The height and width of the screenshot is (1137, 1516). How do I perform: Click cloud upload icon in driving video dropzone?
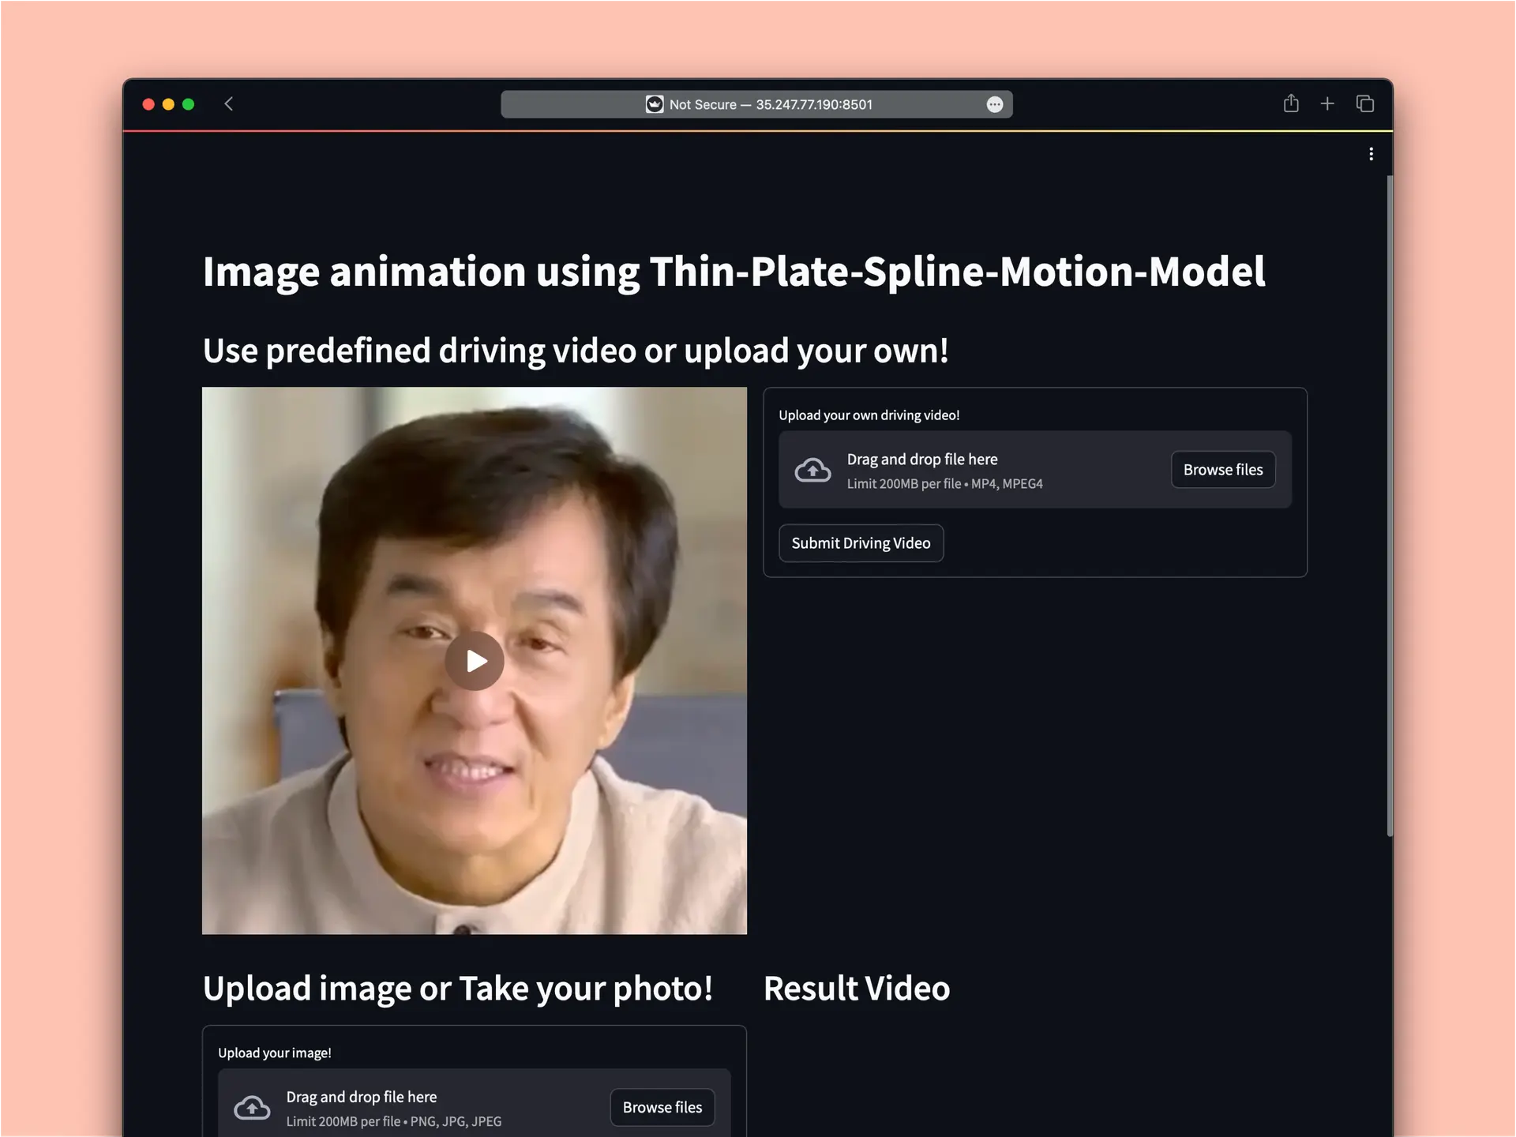812,470
